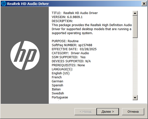Click the SSM SUPPORTED: Yes line
This screenshot has width=148, height=119.
point(69,57)
